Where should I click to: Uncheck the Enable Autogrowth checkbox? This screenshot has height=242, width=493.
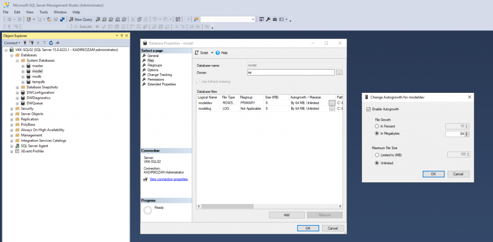pyautogui.click(x=369, y=109)
